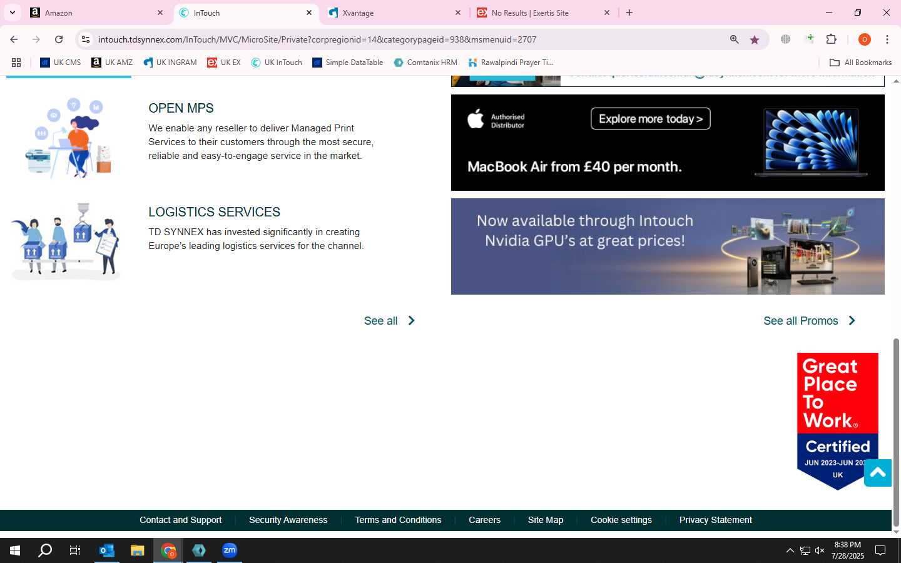Image resolution: width=901 pixels, height=563 pixels.
Task: Click the browser back arrow
Action: pos(14,39)
